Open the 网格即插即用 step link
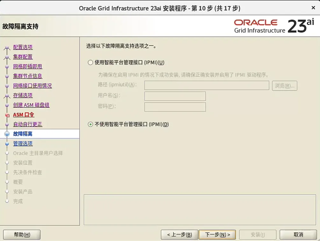The height and width of the screenshot is (241, 320). (22, 66)
